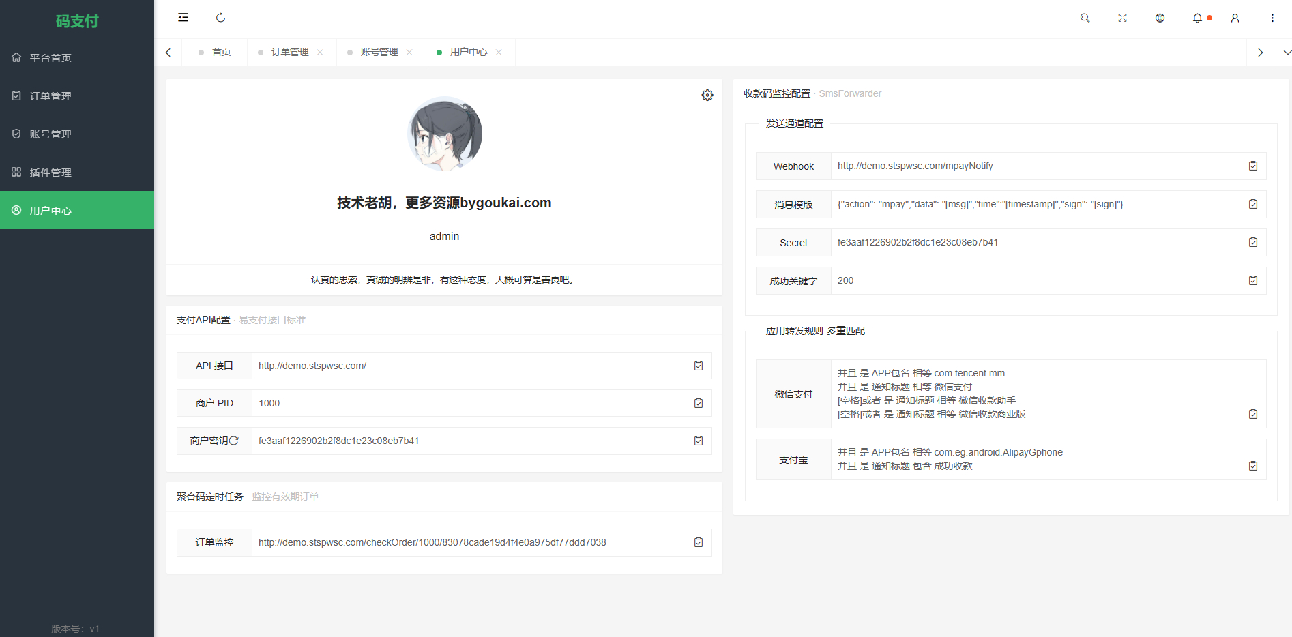
Task: Toggle fullscreen mode icon
Action: point(1122,18)
